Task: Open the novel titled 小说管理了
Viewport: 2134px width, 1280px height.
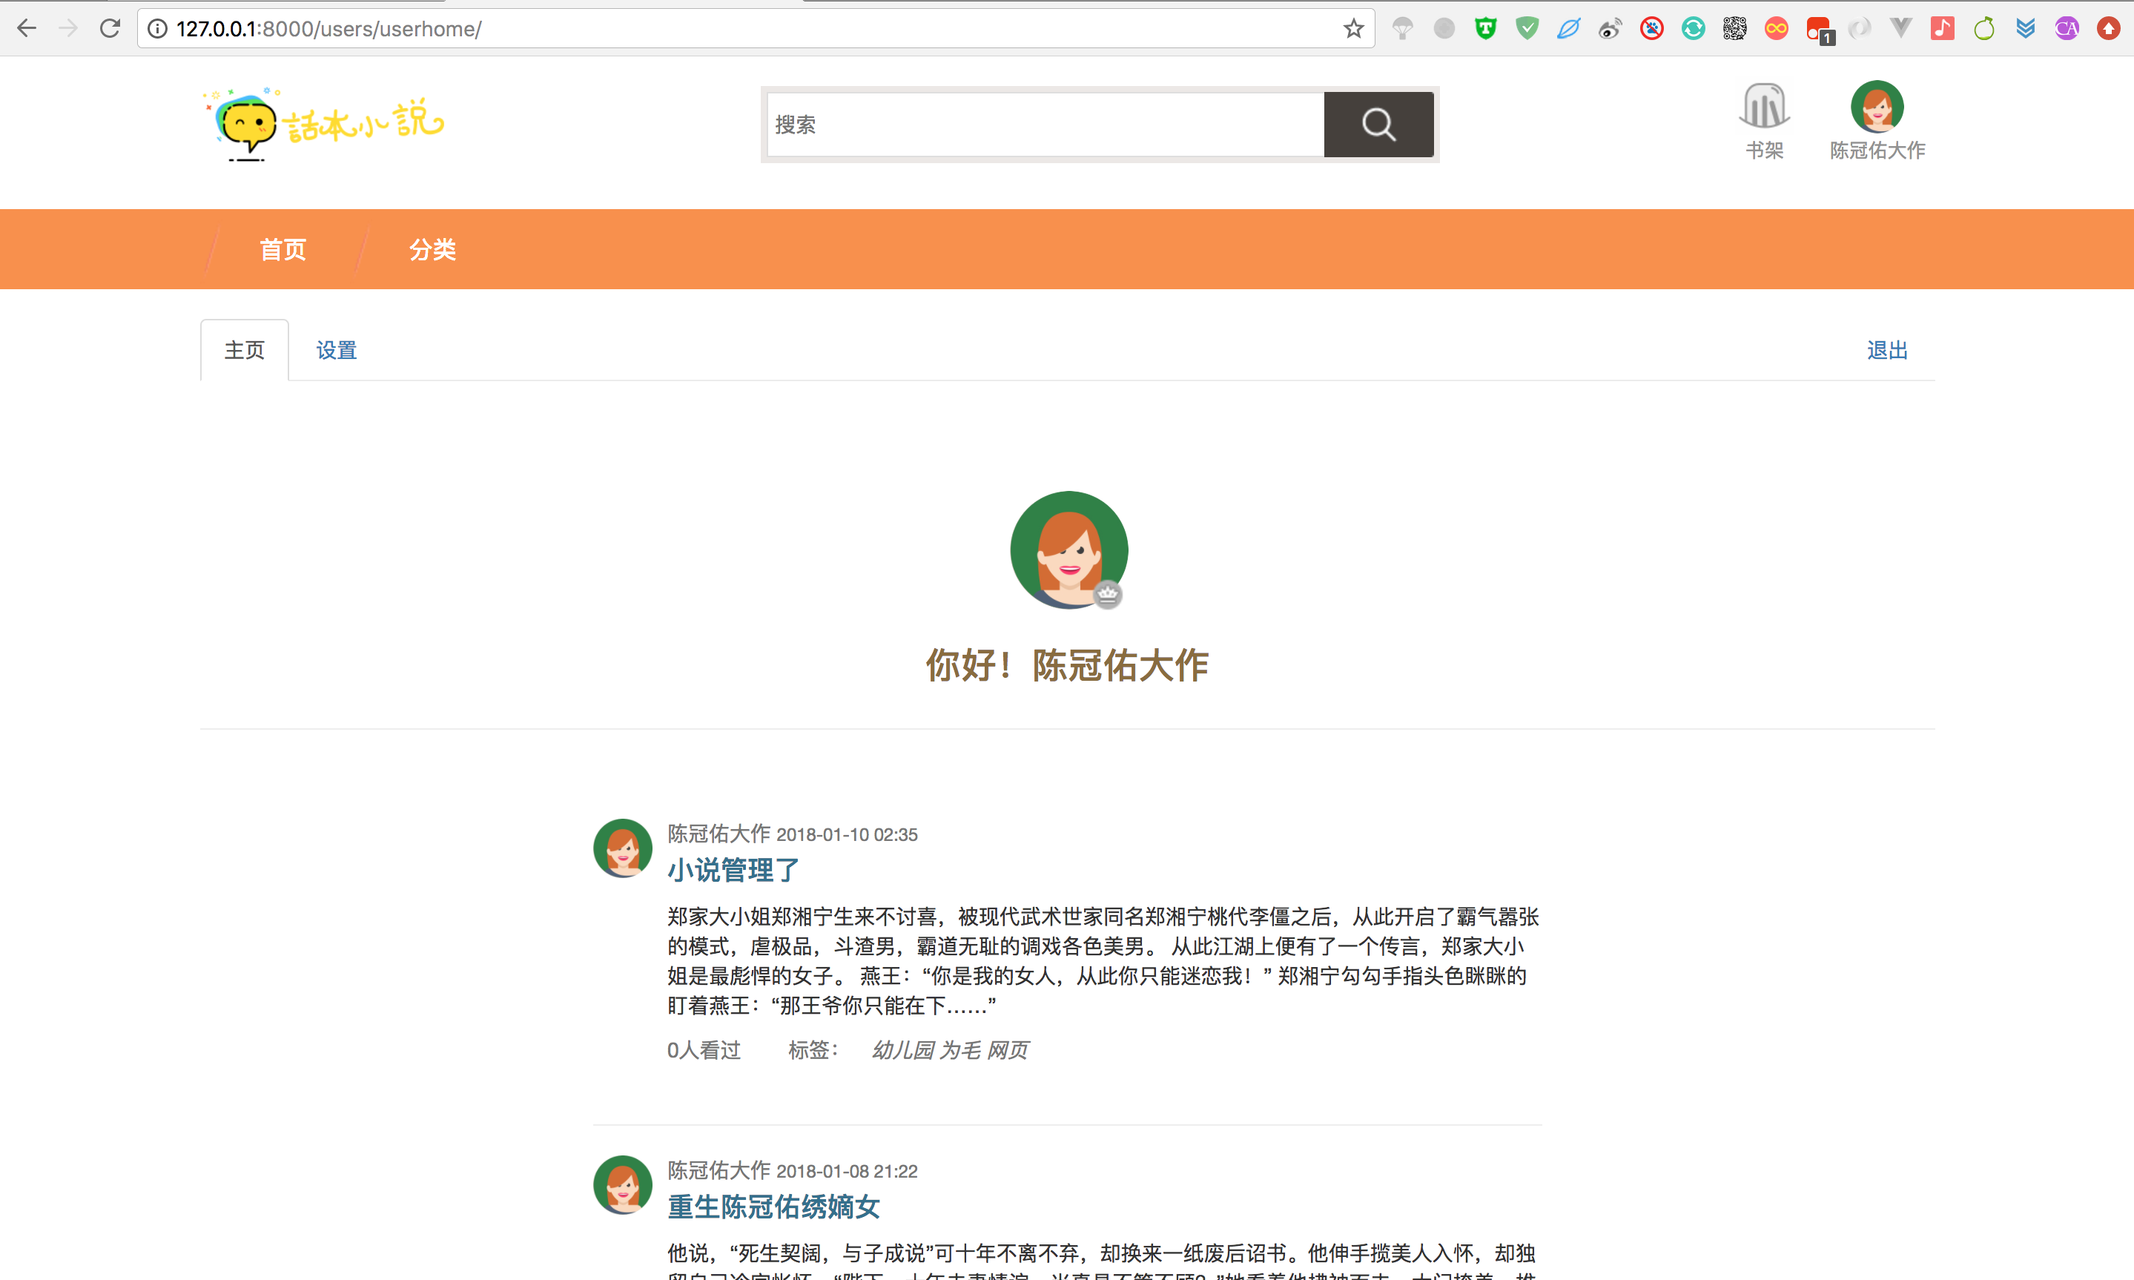Action: pos(734,869)
